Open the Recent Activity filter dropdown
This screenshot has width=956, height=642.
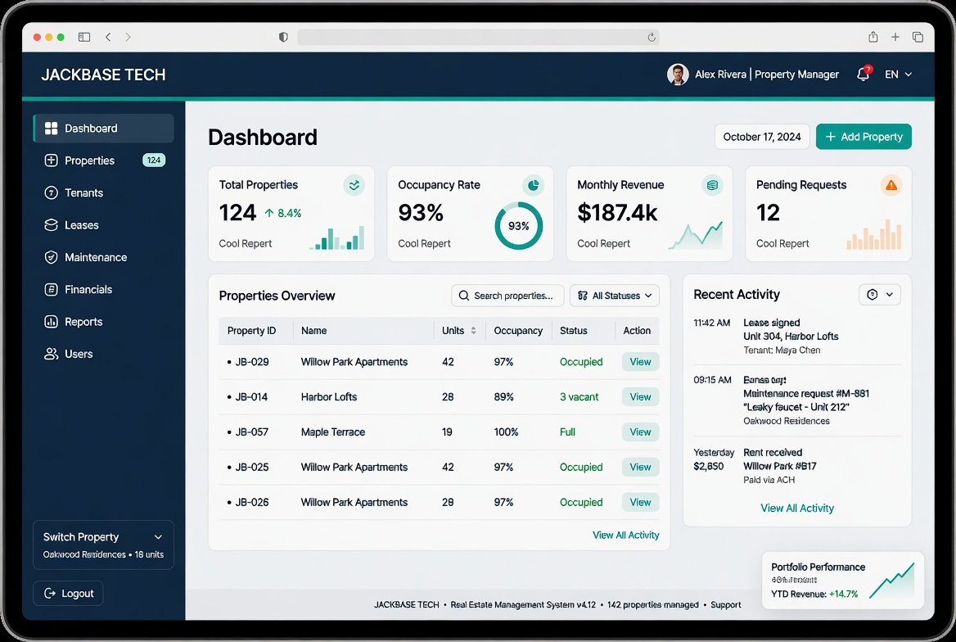(880, 295)
